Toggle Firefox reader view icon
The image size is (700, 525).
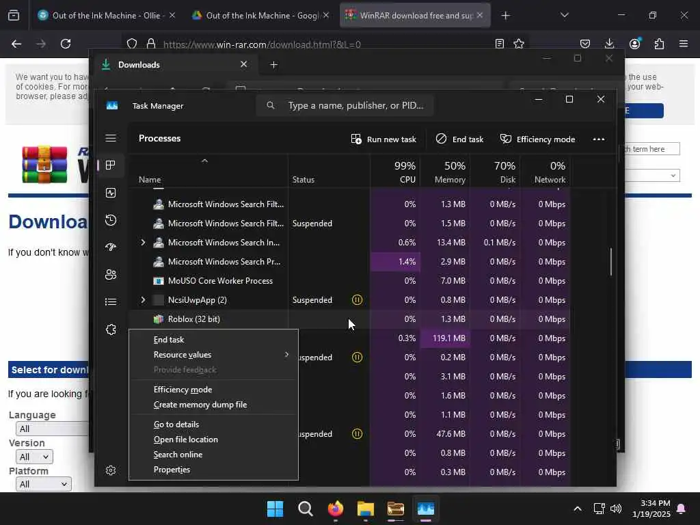[500, 44]
